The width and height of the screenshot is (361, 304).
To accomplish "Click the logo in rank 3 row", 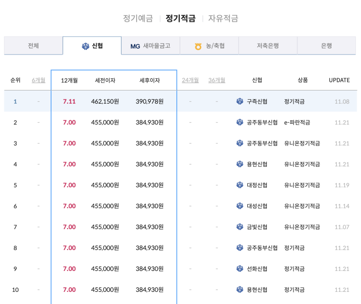I will coord(240,143).
